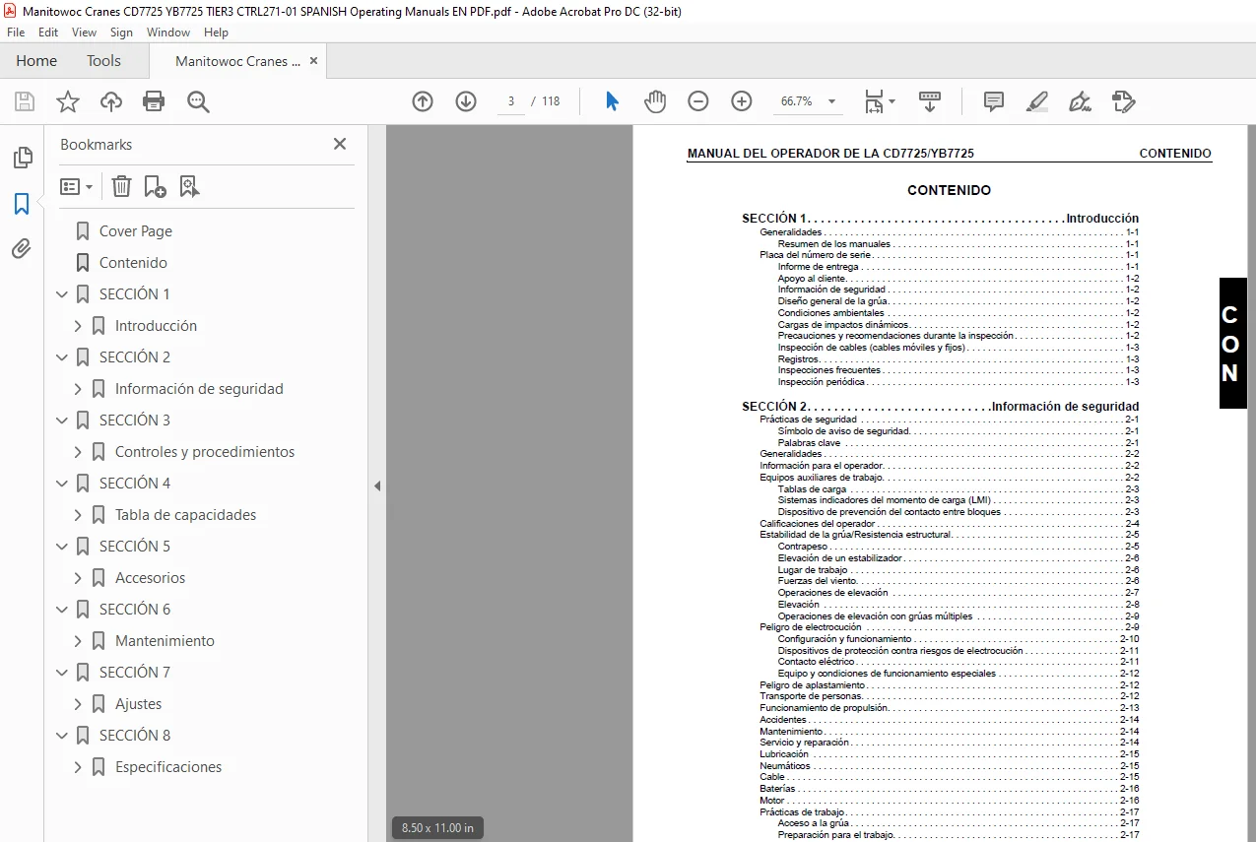Open the File menu
Image resolution: width=1256 pixels, height=842 pixels.
(x=17, y=32)
